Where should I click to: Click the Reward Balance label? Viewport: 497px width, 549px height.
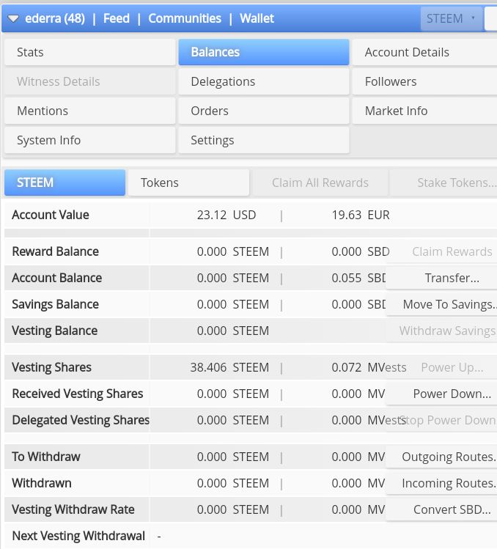click(55, 251)
